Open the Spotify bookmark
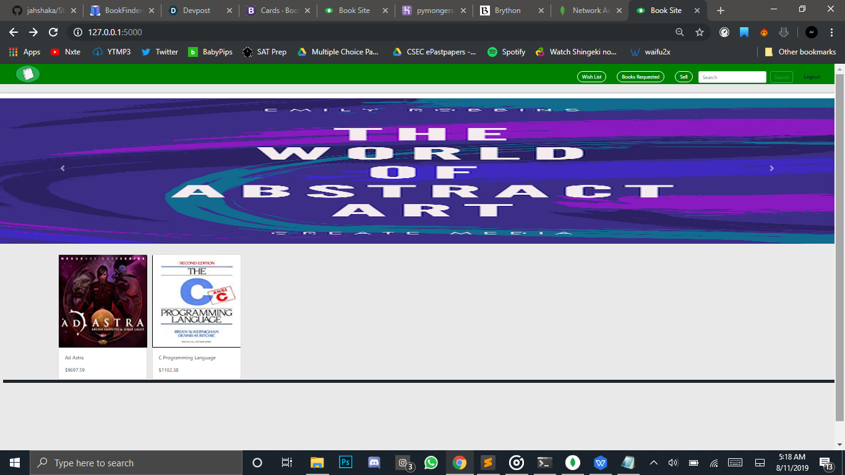The width and height of the screenshot is (845, 475). coord(506,52)
